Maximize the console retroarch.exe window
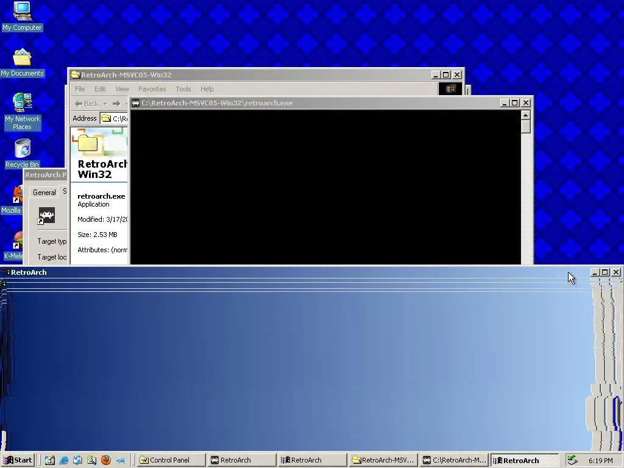 click(x=514, y=102)
